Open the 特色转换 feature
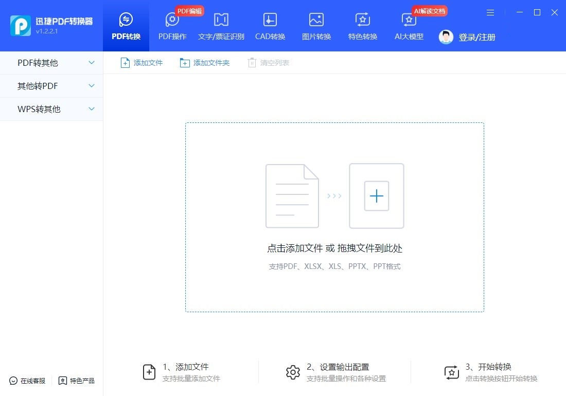The height and width of the screenshot is (396, 566). (x=362, y=26)
